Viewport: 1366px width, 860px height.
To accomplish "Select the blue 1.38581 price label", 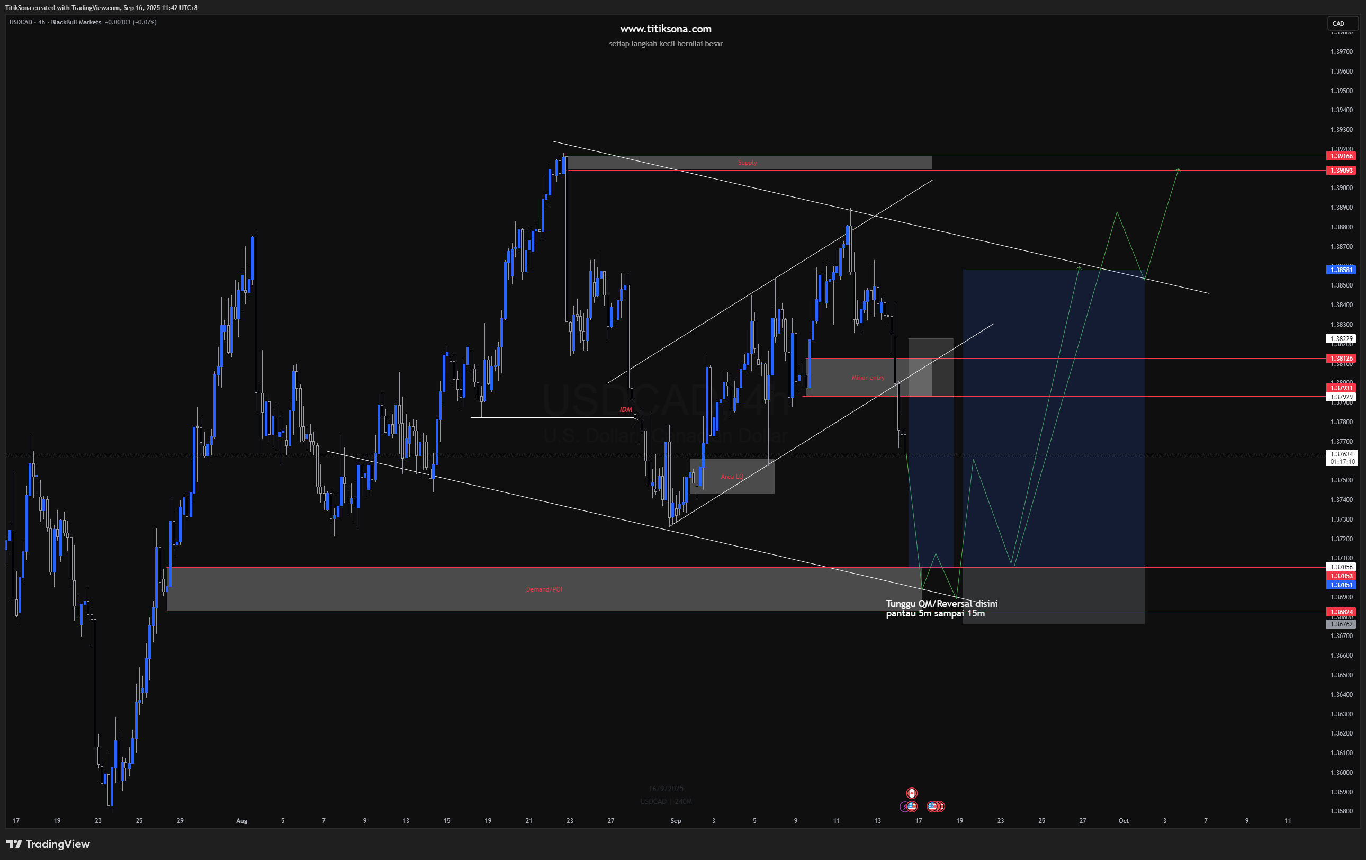I will (1342, 270).
